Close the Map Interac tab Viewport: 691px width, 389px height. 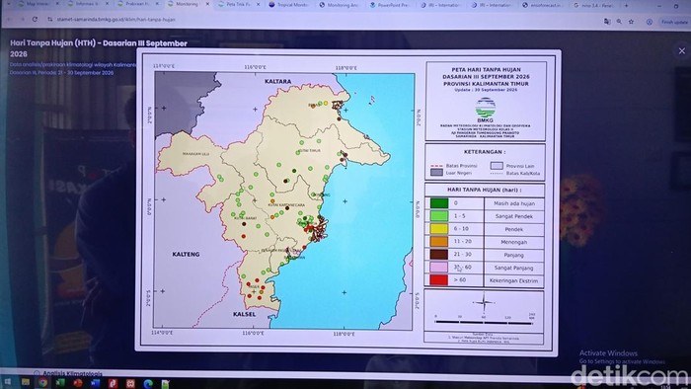point(57,4)
